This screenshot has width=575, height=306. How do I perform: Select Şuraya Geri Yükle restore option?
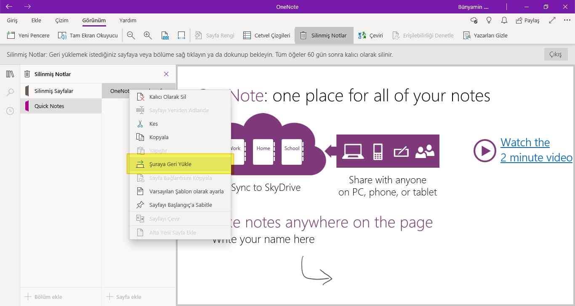180,164
